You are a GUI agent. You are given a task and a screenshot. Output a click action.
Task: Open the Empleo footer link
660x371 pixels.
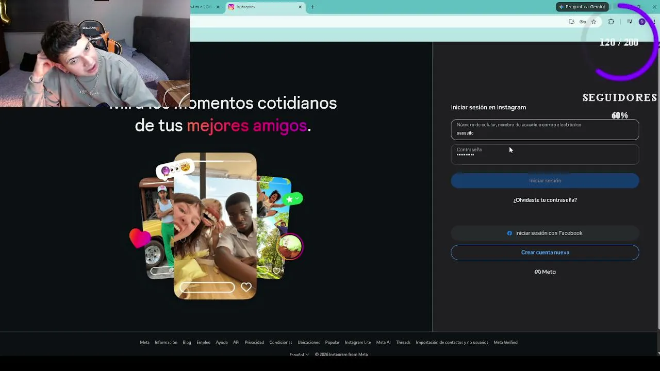click(203, 342)
